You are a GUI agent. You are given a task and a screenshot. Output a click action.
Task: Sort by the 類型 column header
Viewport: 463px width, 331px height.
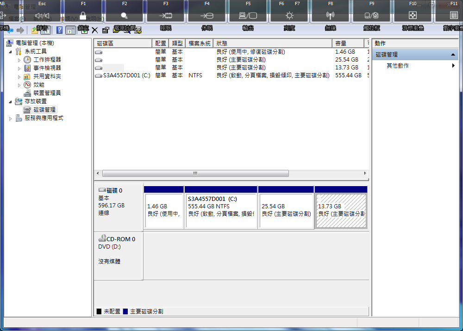click(177, 44)
